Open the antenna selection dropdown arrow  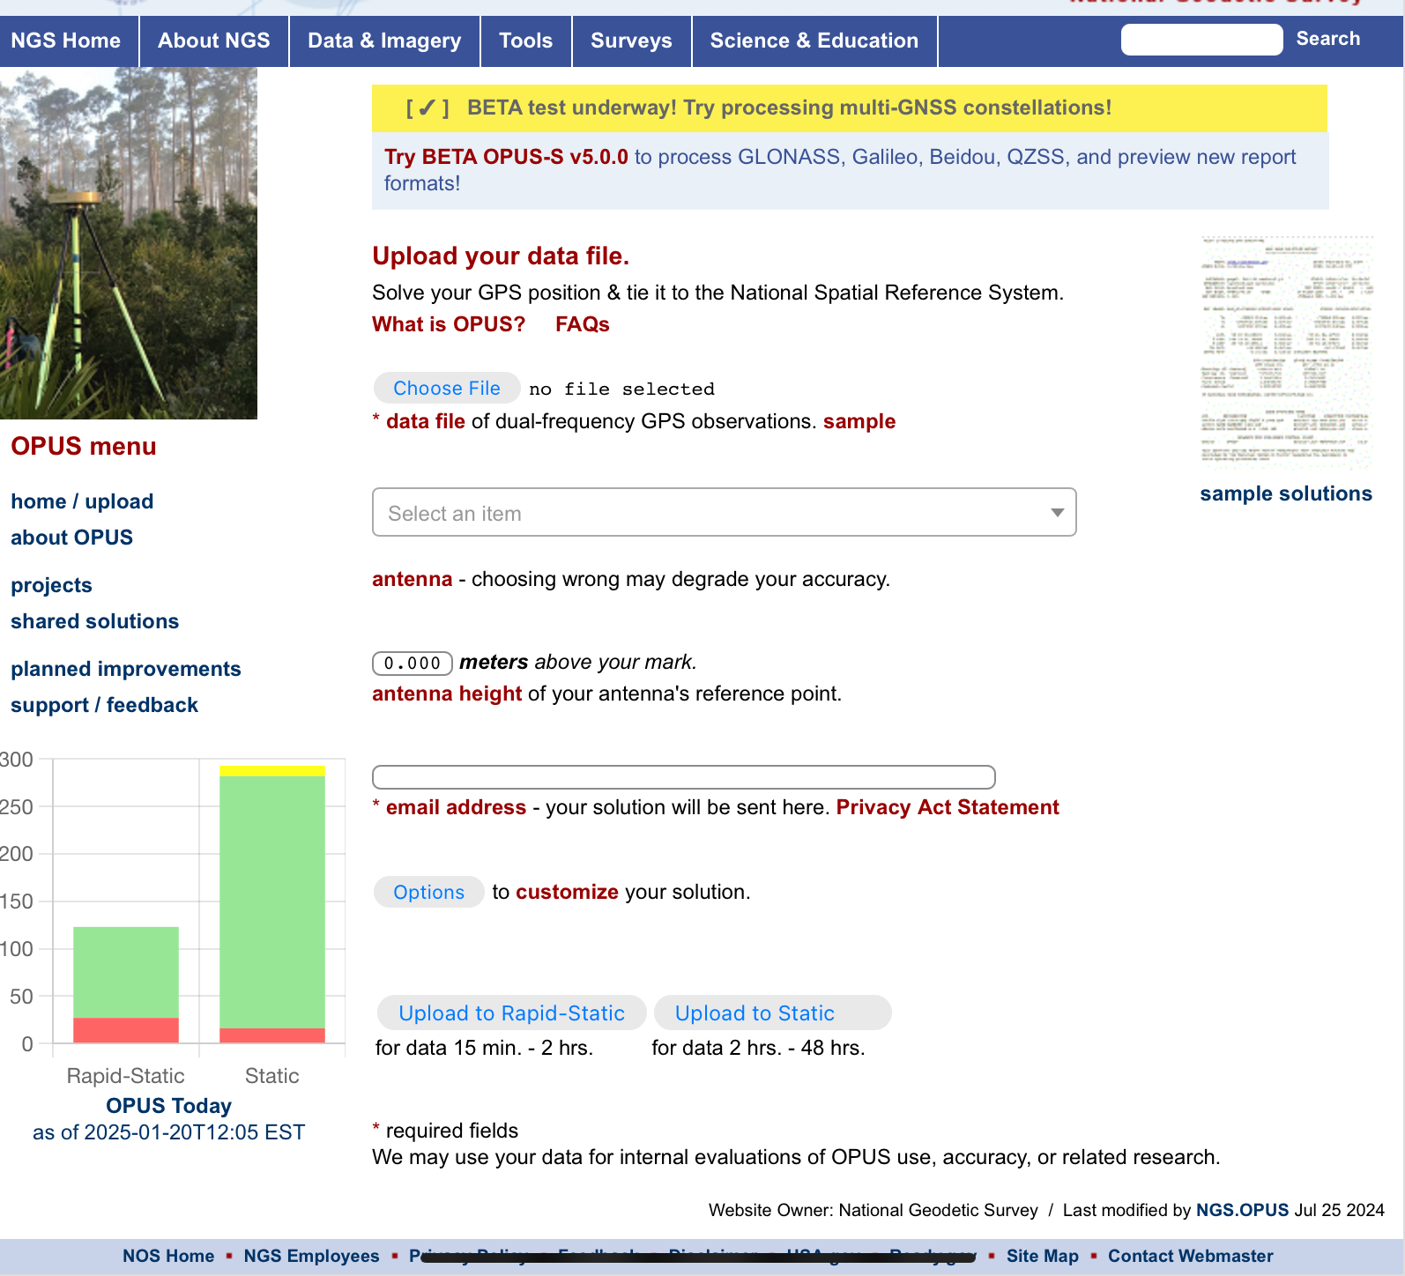tap(1057, 513)
